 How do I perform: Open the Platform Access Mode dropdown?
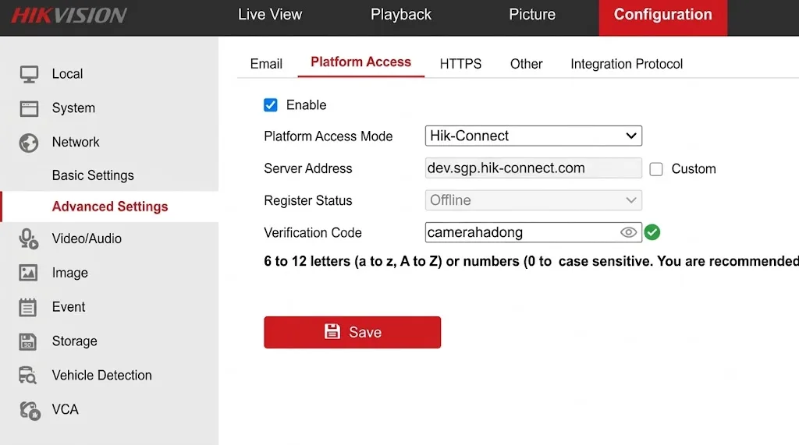coord(534,136)
